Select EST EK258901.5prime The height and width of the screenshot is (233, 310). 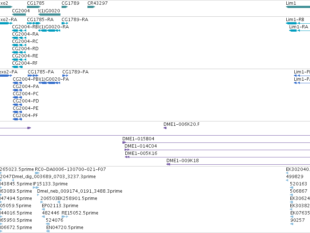(59, 202)
